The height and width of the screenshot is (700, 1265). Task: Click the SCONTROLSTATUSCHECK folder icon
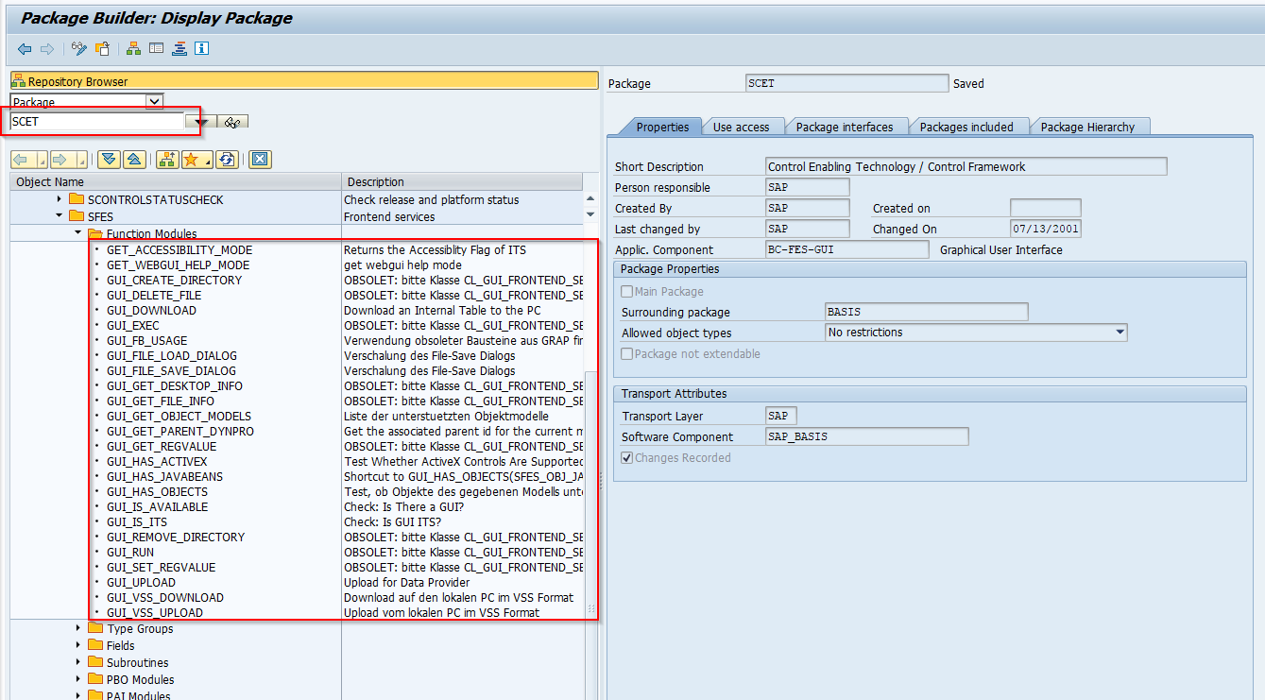click(x=77, y=199)
